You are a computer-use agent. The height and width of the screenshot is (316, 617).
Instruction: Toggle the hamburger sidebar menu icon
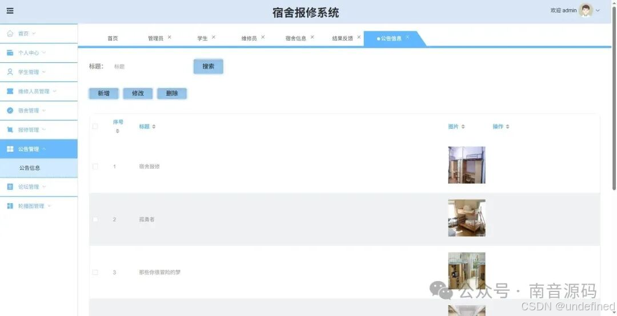(10, 11)
